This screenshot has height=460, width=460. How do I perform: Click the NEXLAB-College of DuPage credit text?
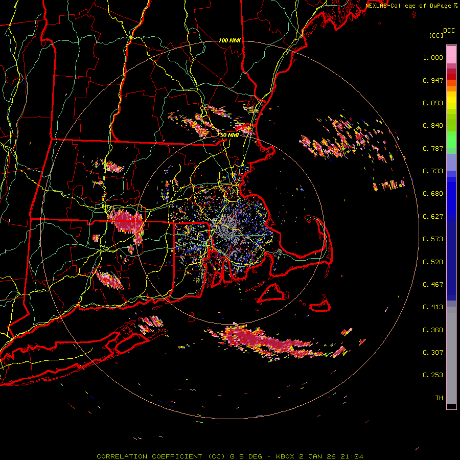click(x=408, y=6)
